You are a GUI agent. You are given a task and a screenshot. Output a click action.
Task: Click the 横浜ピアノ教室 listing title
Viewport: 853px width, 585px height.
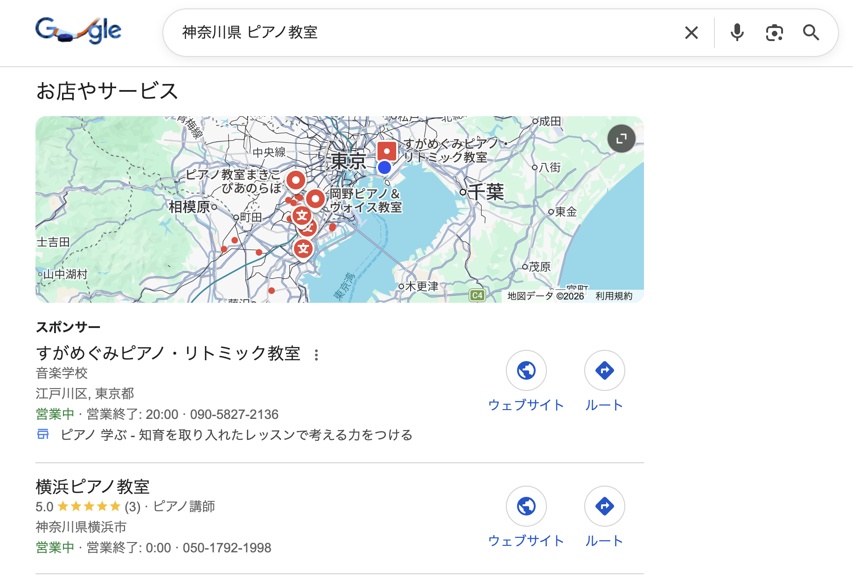coord(92,487)
